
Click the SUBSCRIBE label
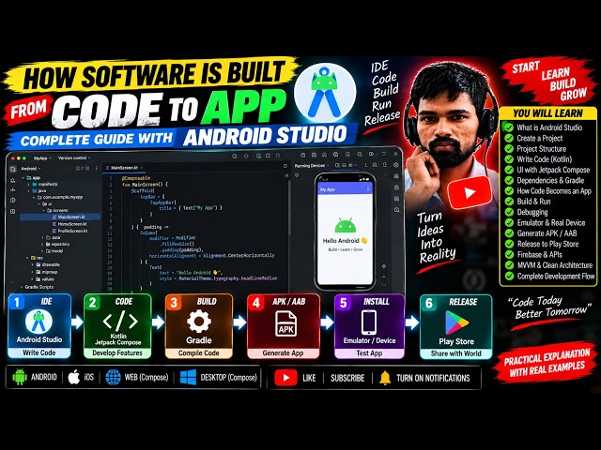(347, 378)
